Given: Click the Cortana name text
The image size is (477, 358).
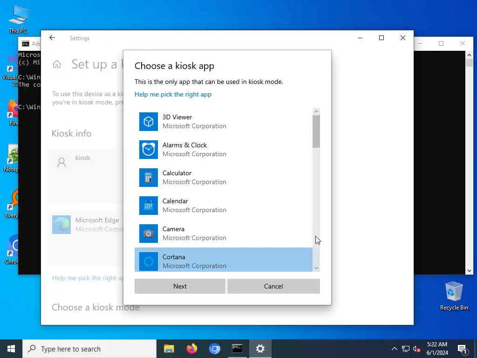Looking at the screenshot, I should [x=173, y=257].
